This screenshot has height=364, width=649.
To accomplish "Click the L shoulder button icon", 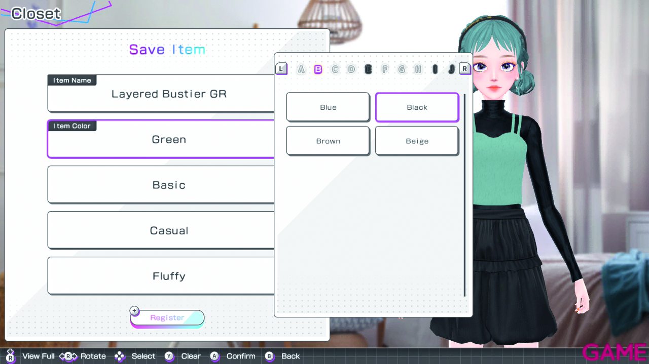I will point(281,68).
